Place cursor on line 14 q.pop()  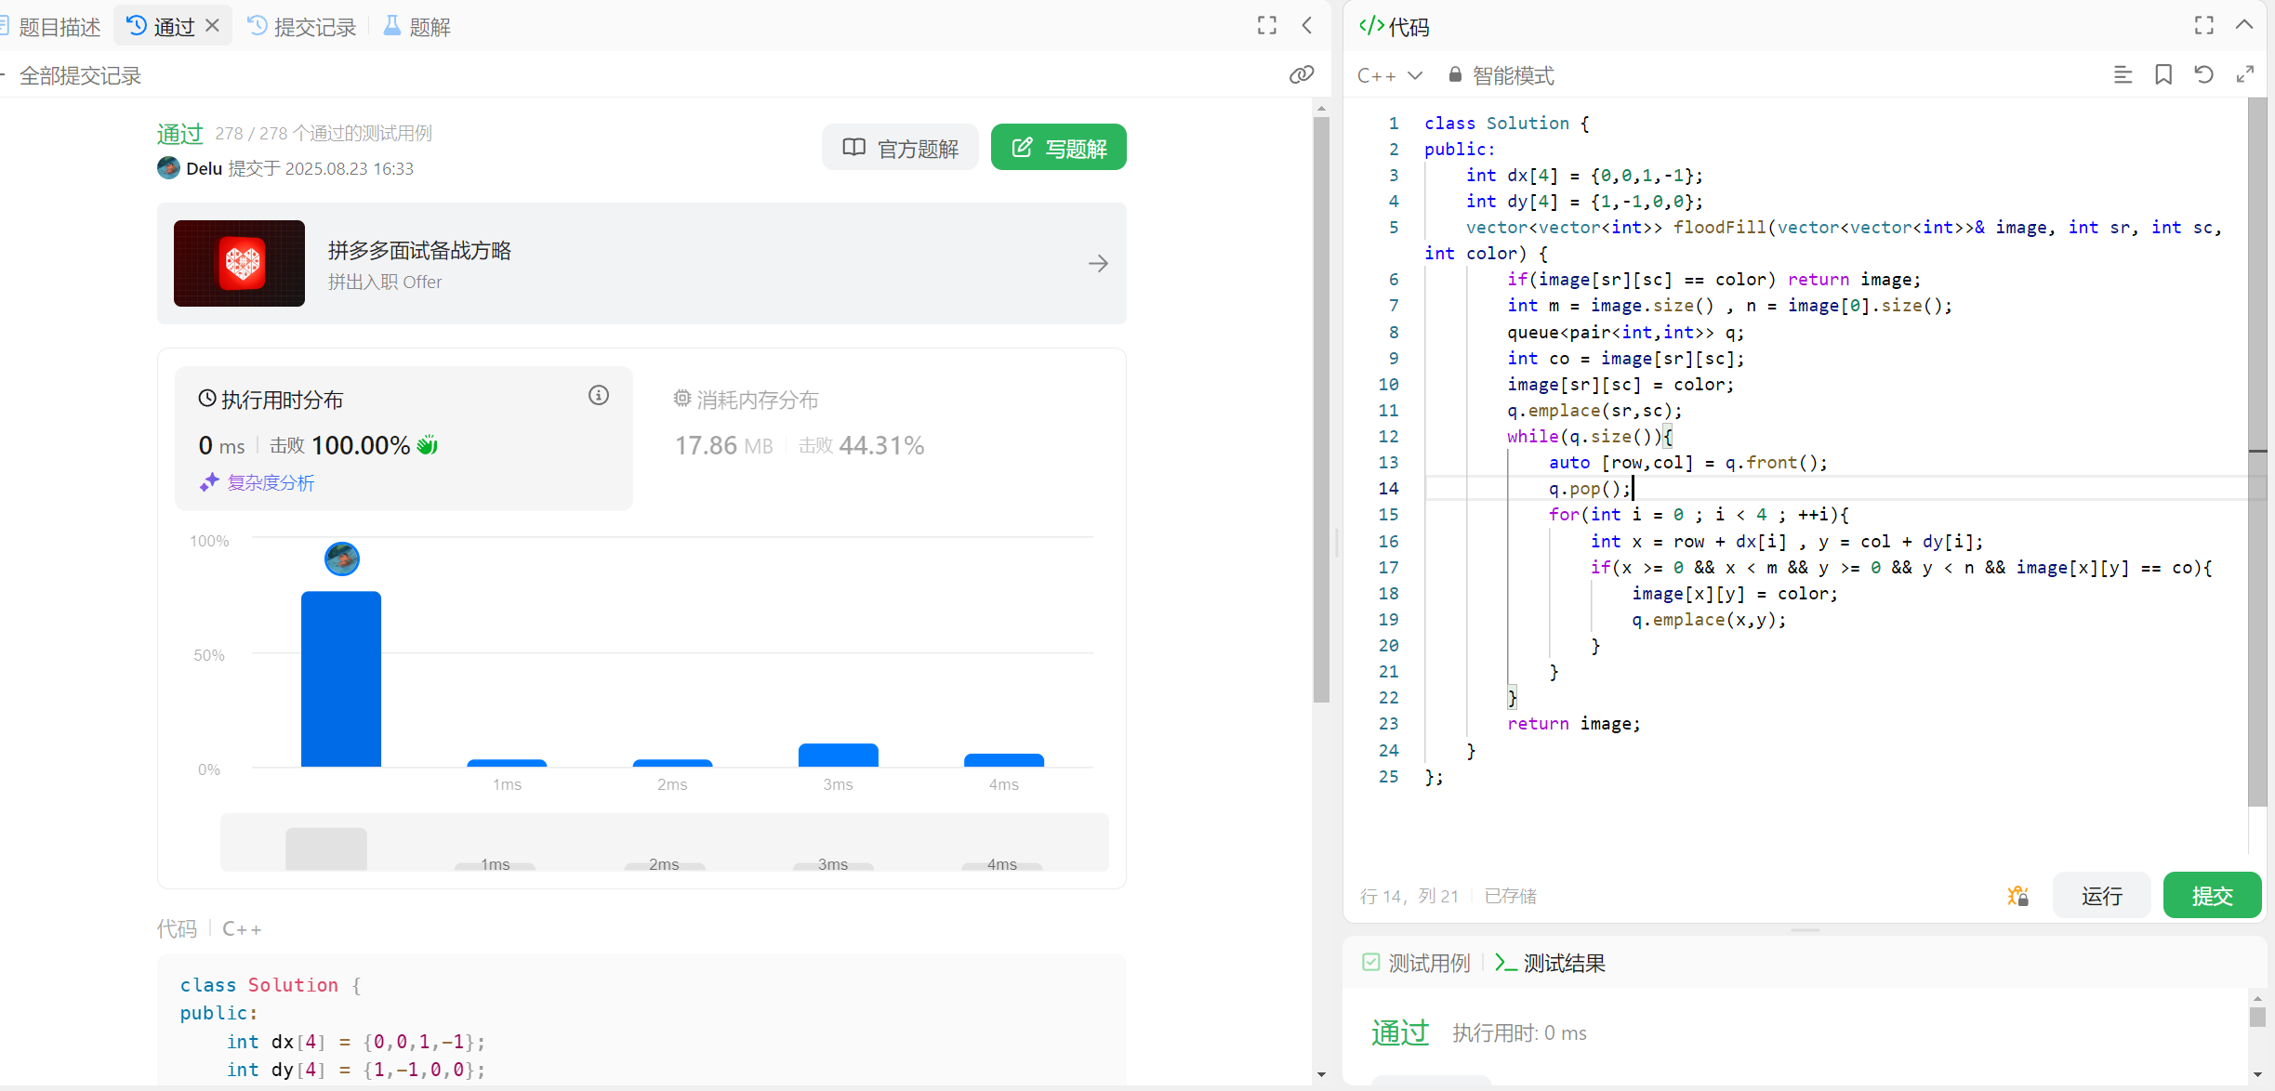[x=1590, y=489]
